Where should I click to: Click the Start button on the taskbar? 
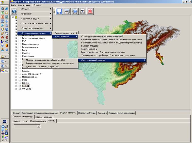pyautogui.click(x=5, y=2)
